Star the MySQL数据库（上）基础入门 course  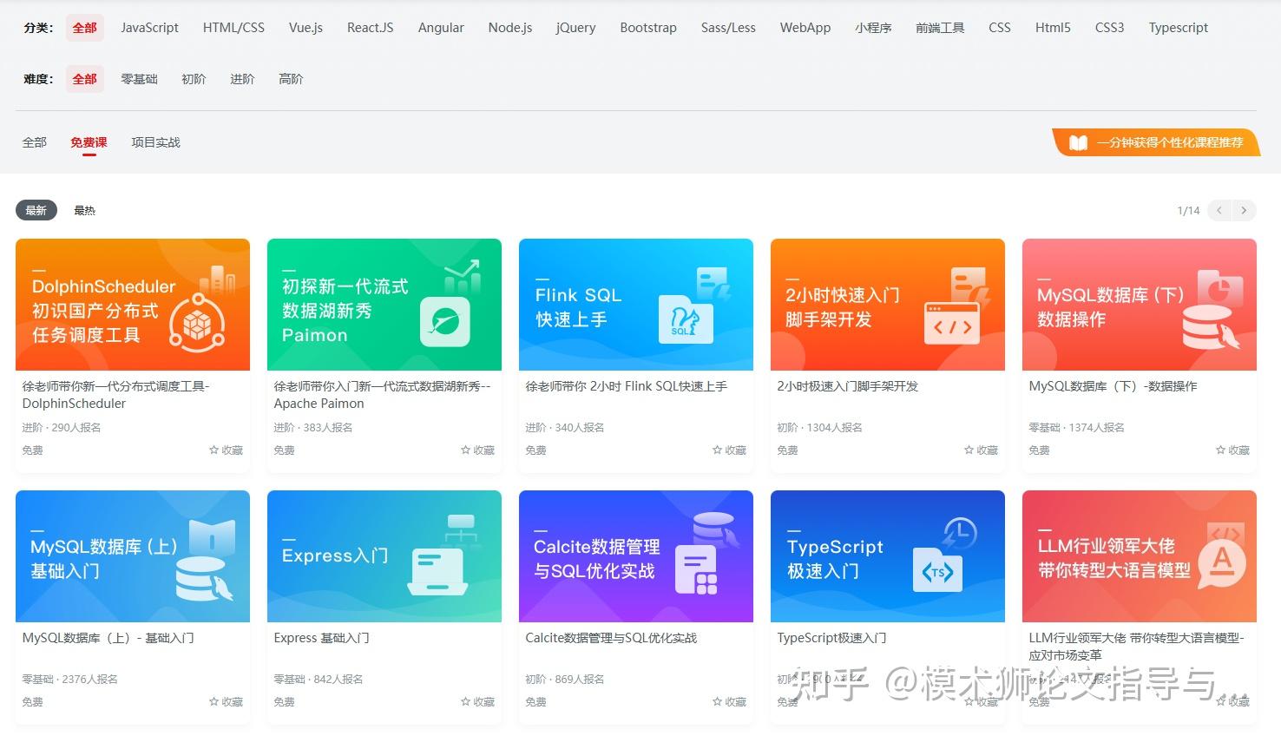click(x=214, y=702)
